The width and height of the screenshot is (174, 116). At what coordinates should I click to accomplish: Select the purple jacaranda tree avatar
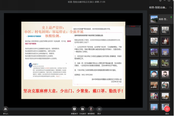pos(154,52)
